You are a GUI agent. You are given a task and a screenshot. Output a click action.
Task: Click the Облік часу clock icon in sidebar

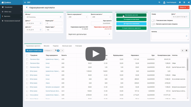[3, 12]
